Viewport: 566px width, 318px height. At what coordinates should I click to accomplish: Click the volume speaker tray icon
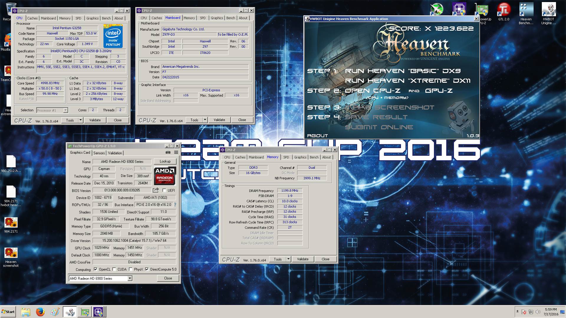(538, 312)
